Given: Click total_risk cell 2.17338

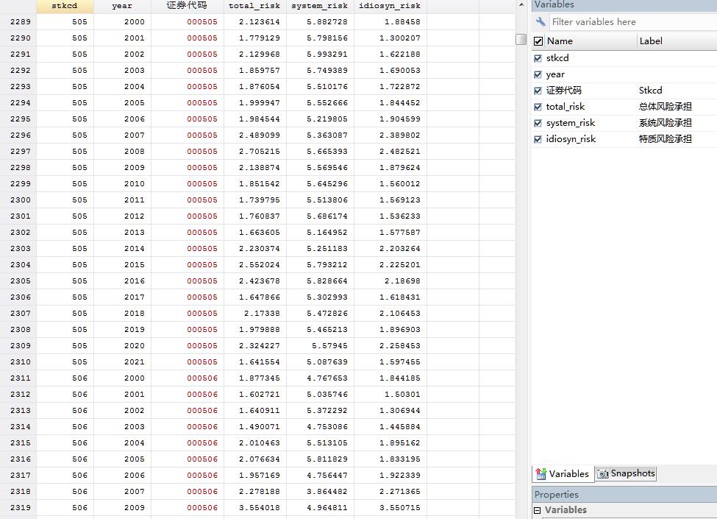Looking at the screenshot, I should pyautogui.click(x=255, y=314).
